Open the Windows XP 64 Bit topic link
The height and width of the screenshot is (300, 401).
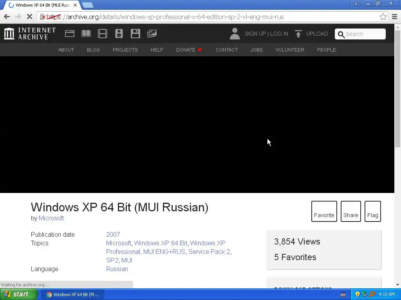(161, 243)
